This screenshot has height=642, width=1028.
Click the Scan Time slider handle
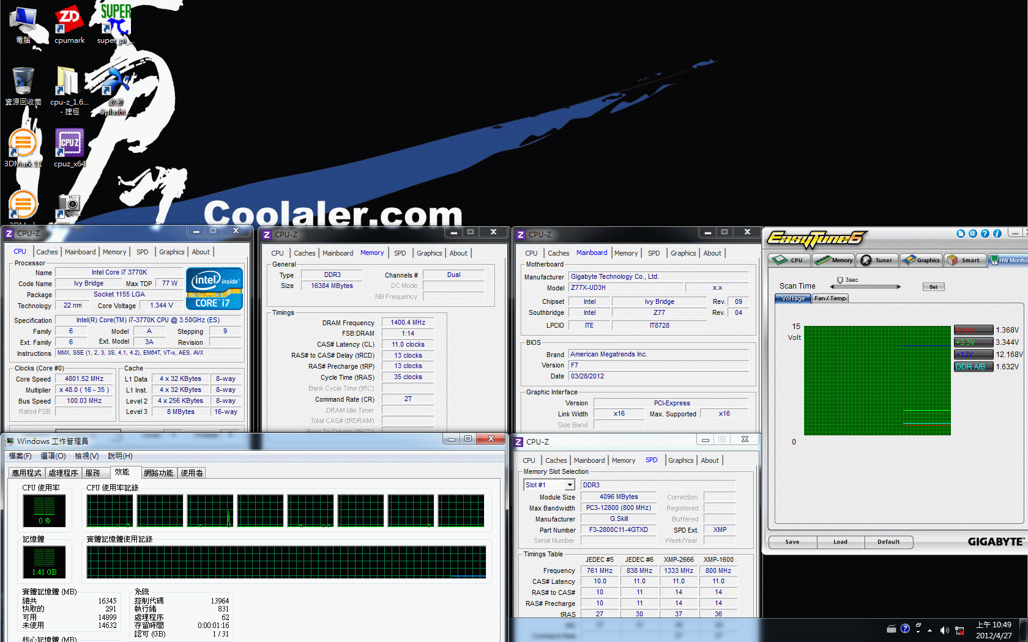tap(840, 281)
